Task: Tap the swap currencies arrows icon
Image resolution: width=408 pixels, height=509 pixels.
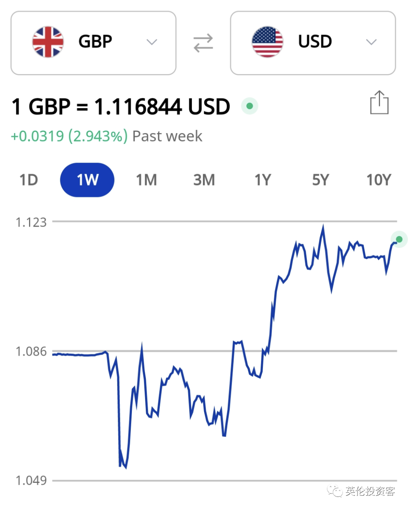Action: click(x=203, y=43)
